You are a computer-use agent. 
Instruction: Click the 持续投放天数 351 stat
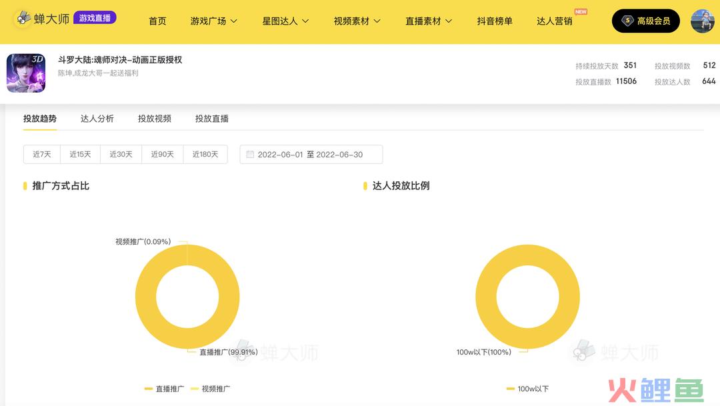pyautogui.click(x=605, y=66)
